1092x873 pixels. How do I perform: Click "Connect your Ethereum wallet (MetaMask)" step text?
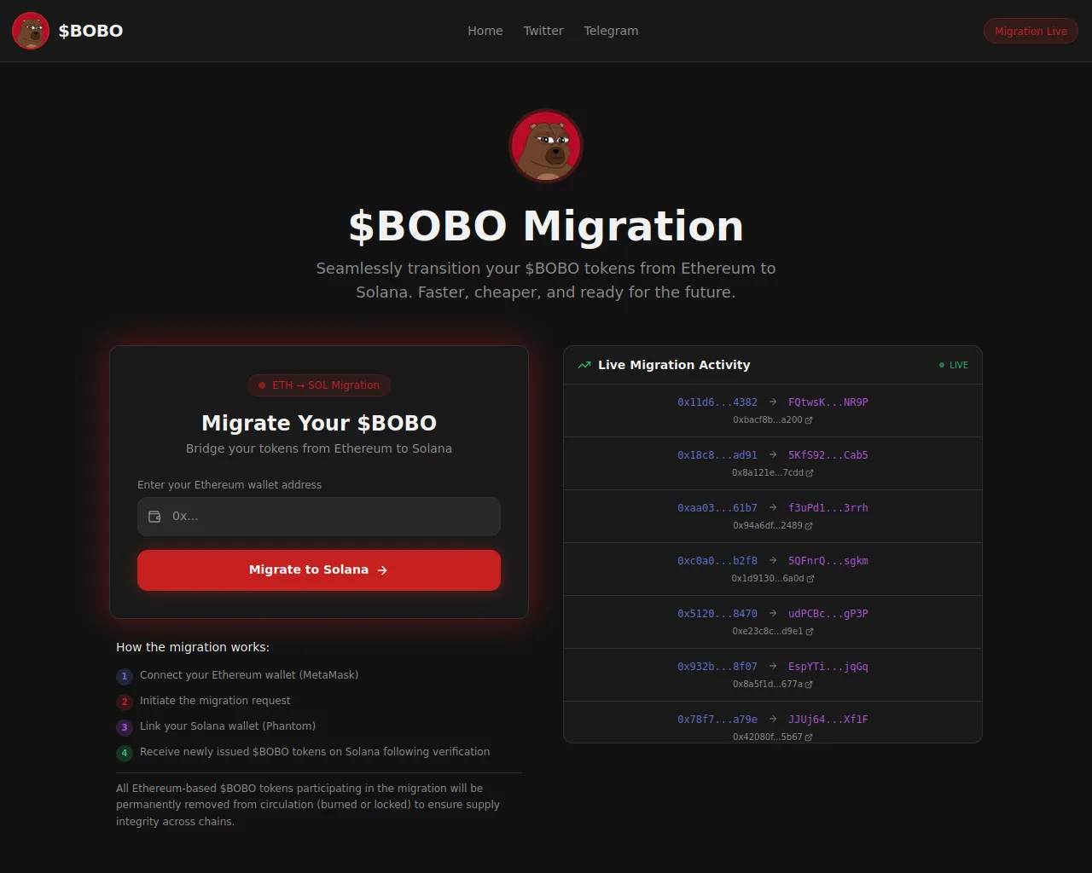coord(249,675)
